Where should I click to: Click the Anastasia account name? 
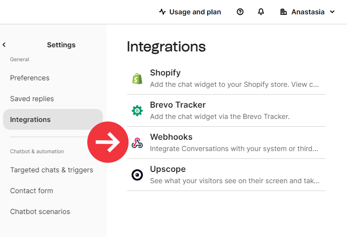click(x=308, y=12)
